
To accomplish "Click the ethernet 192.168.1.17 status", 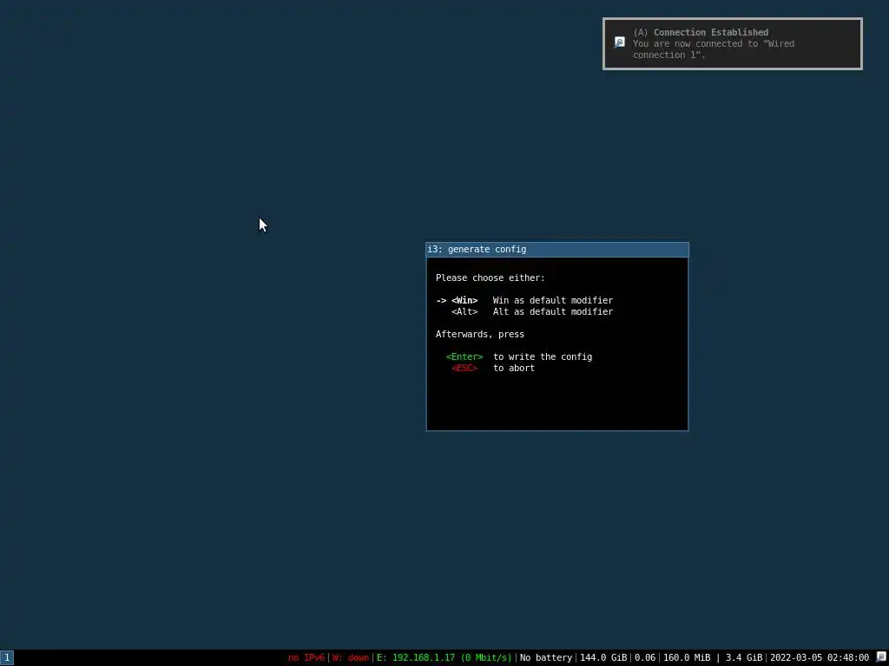I will coord(444,657).
